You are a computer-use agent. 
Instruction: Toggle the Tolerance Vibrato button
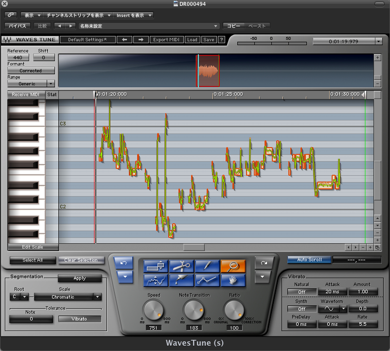point(80,319)
